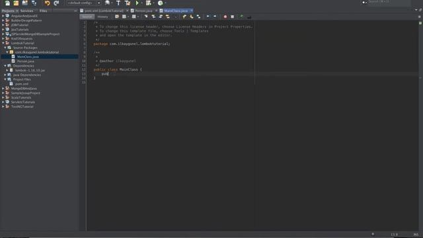The width and height of the screenshot is (423, 238).
Task: Open the editor tabs document list arrow
Action: tap(416, 11)
